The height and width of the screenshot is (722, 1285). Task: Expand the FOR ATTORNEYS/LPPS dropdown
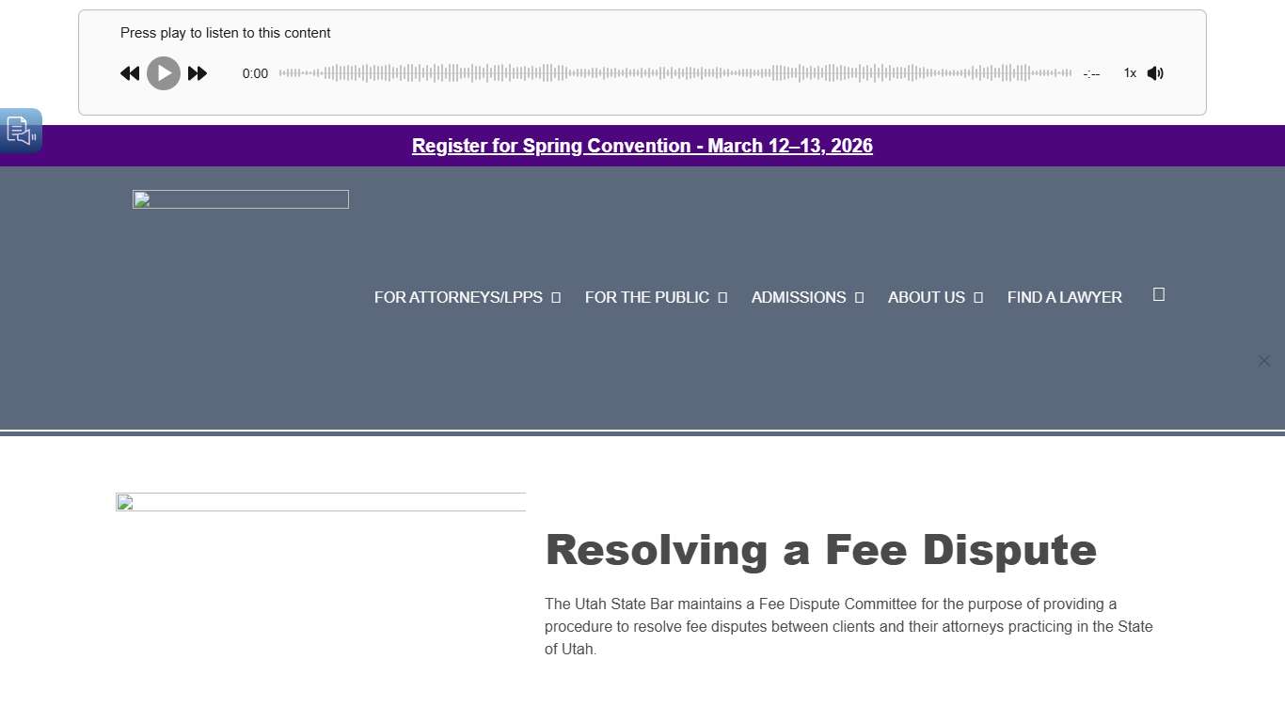458,297
